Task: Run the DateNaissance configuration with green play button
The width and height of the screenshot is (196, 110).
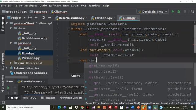Action: (173, 12)
